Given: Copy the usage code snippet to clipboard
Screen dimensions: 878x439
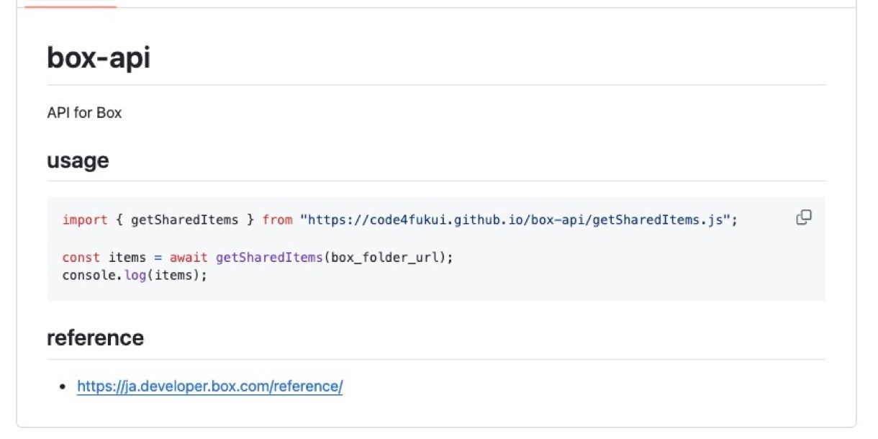Looking at the screenshot, I should 804,218.
